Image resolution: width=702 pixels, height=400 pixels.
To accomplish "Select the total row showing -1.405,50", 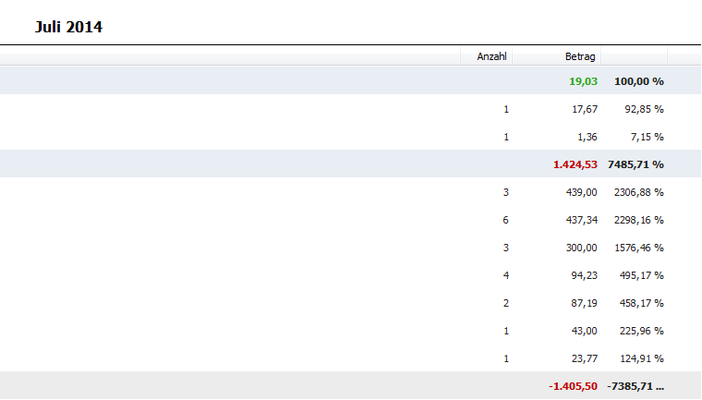I will (351, 385).
